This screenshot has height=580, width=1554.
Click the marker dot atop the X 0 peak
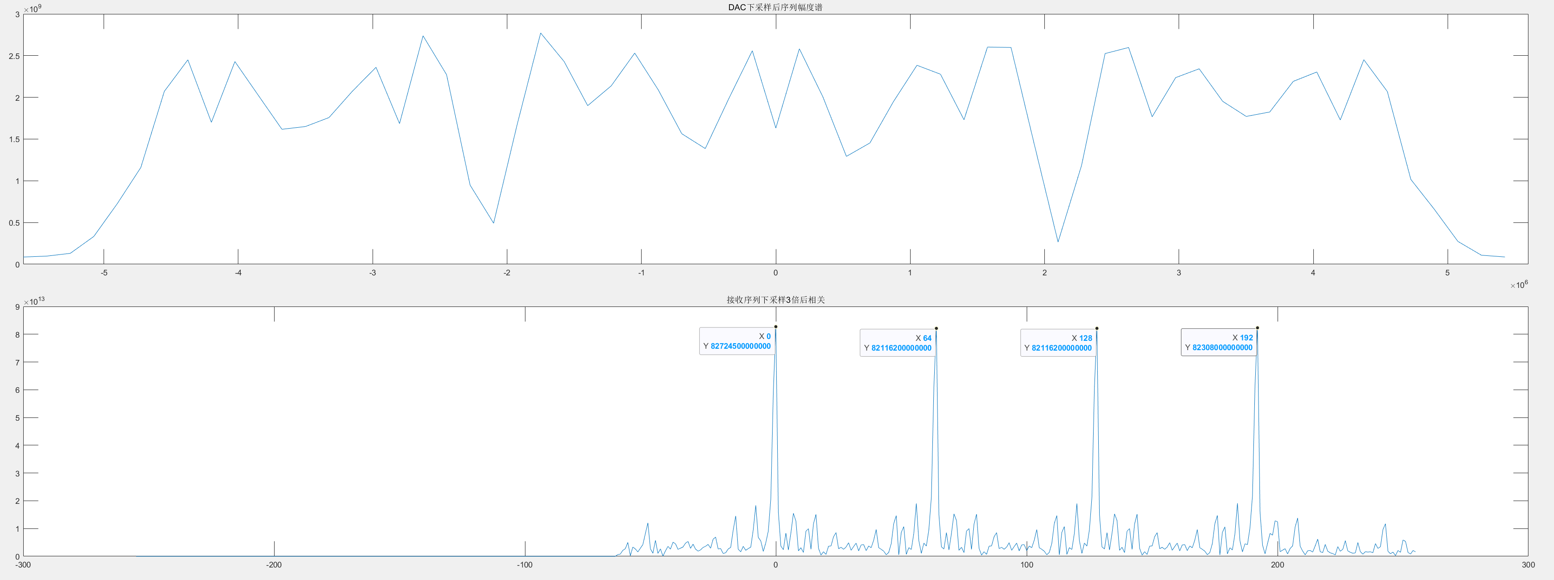point(776,327)
